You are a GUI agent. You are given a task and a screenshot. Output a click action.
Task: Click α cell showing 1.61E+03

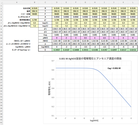pos(66,44)
